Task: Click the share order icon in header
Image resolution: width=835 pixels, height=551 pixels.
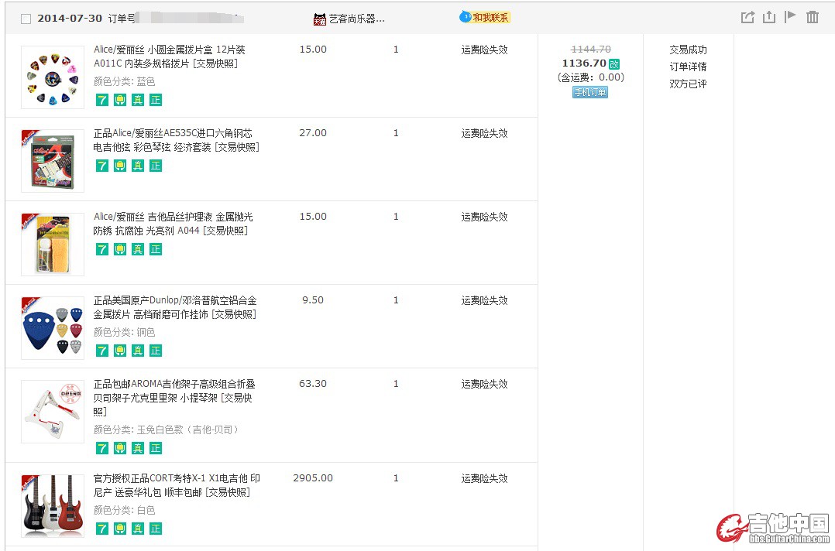Action: coord(747,17)
